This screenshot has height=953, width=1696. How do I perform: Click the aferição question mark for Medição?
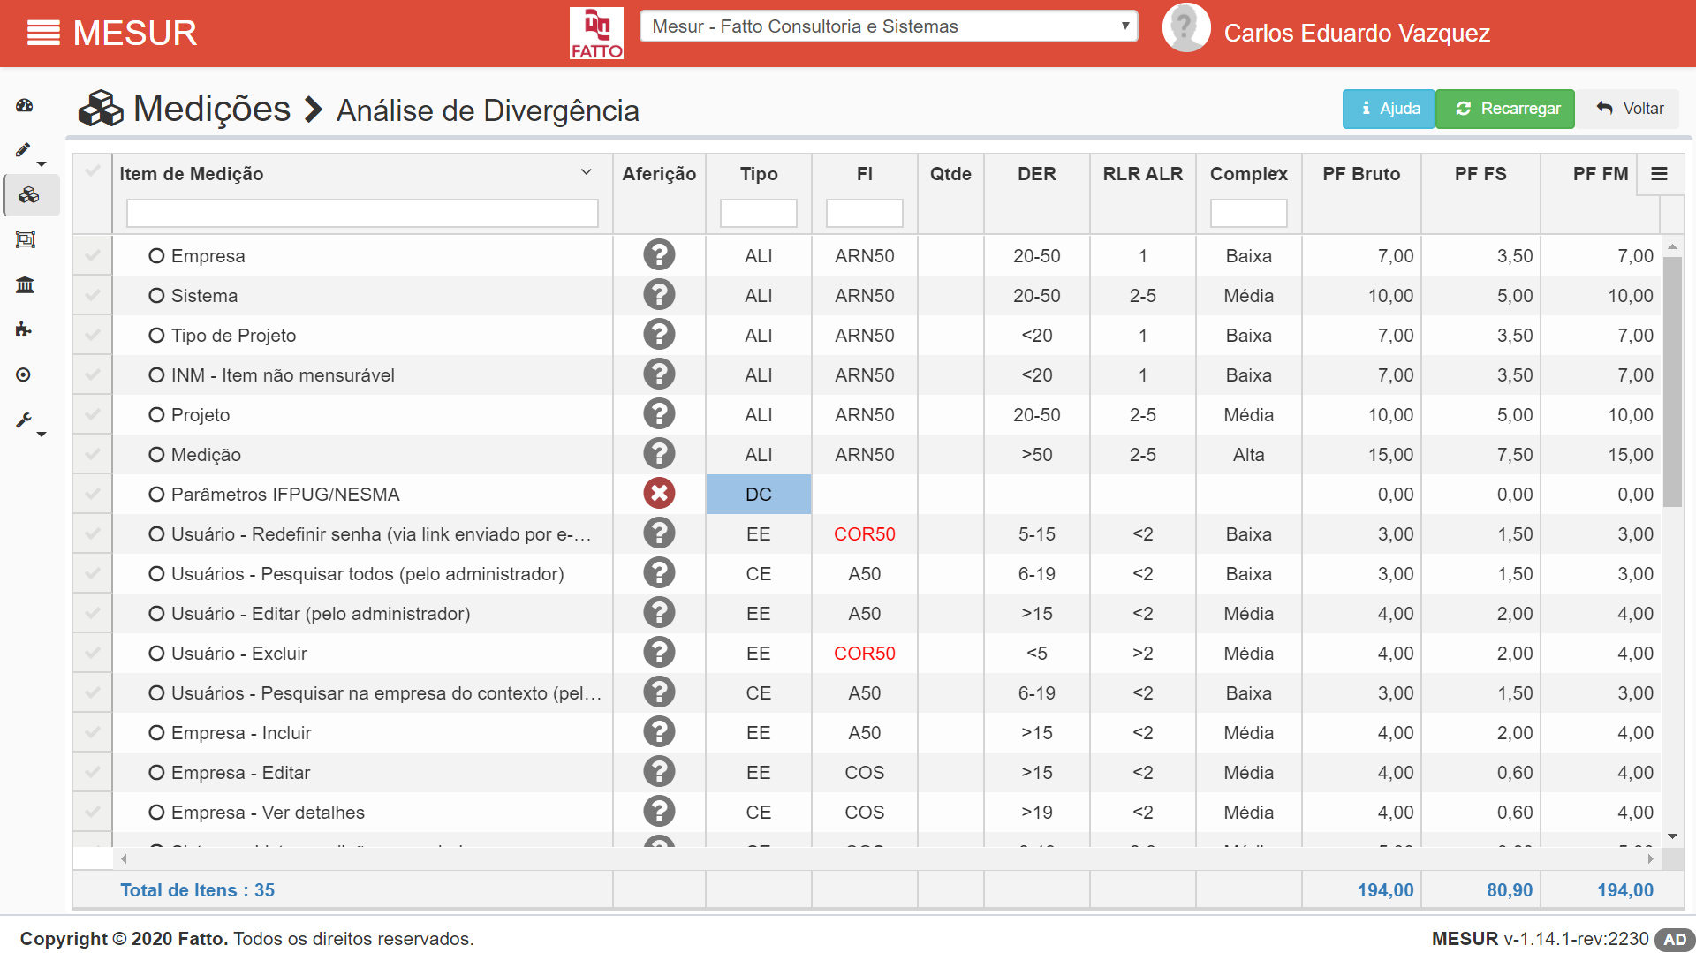[x=659, y=454]
